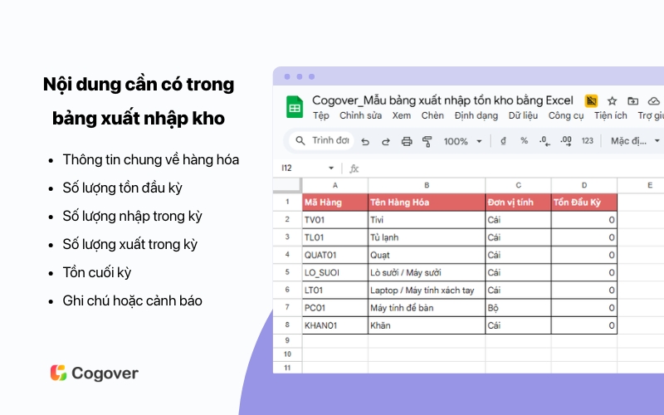Open the 100% zoom dropdown

coord(462,141)
